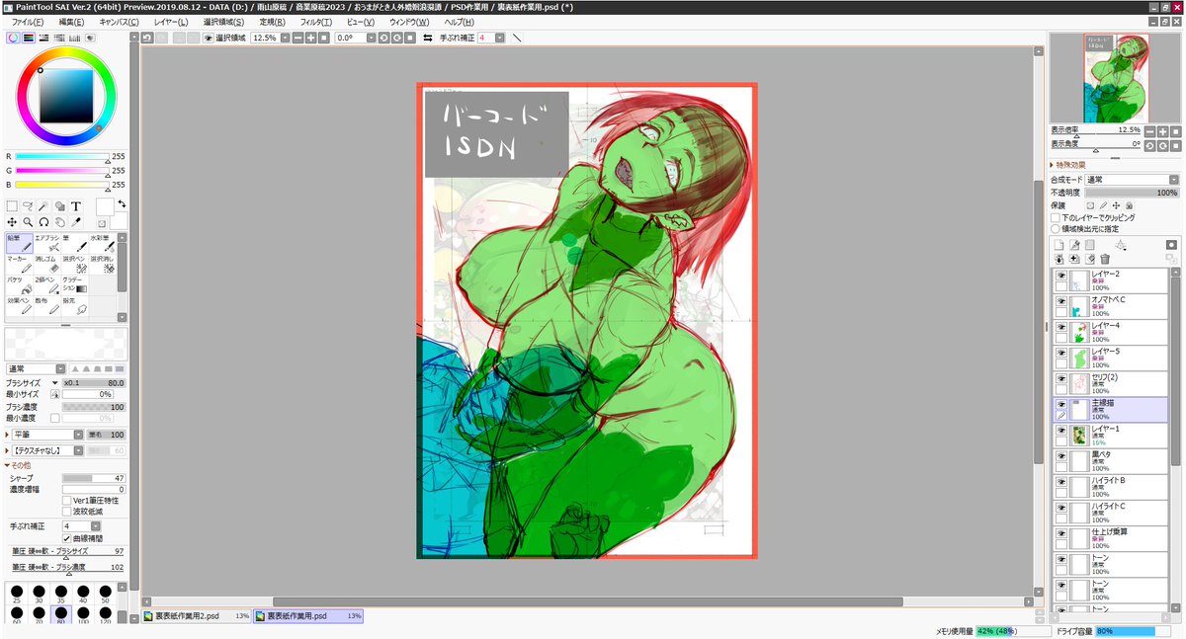This screenshot has width=1186, height=639.
Task: Select 領域検出元に指定 radio option
Action: 1056,229
